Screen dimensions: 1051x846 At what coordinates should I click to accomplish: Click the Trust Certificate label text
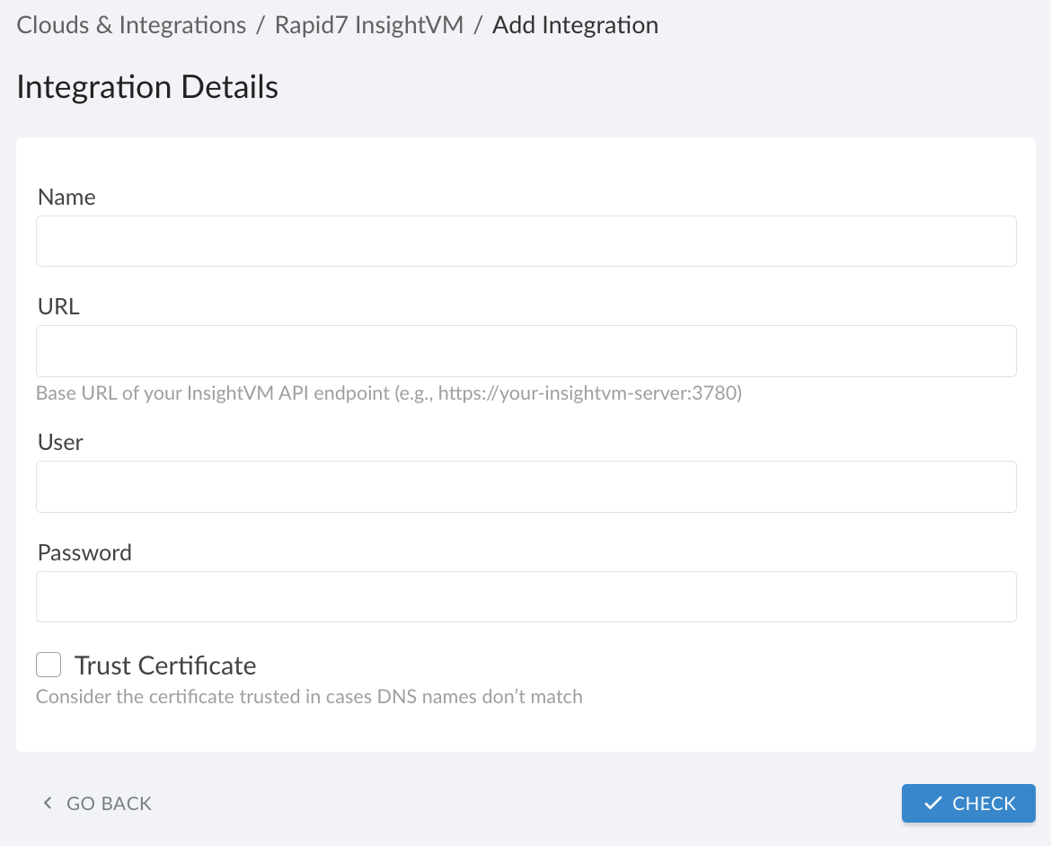tap(167, 665)
